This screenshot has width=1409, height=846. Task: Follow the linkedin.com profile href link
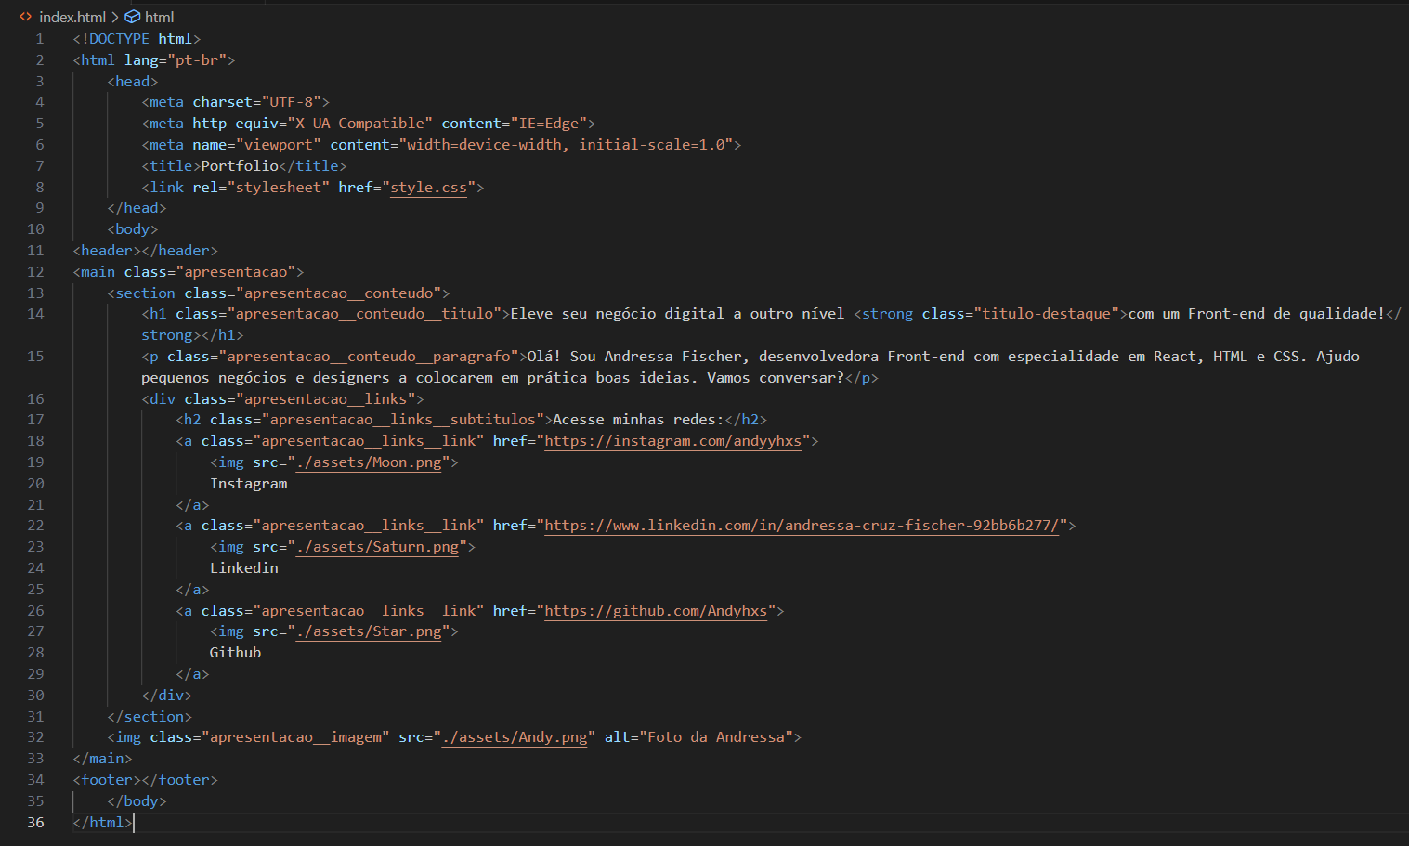pyautogui.click(x=802, y=525)
